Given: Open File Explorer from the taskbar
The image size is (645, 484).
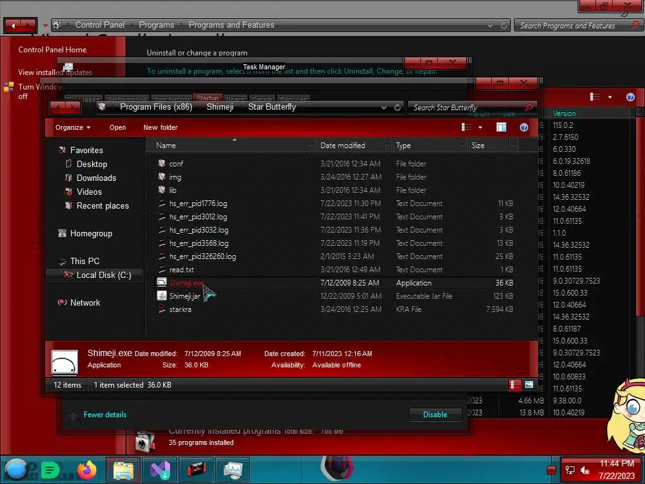Looking at the screenshot, I should 123,470.
